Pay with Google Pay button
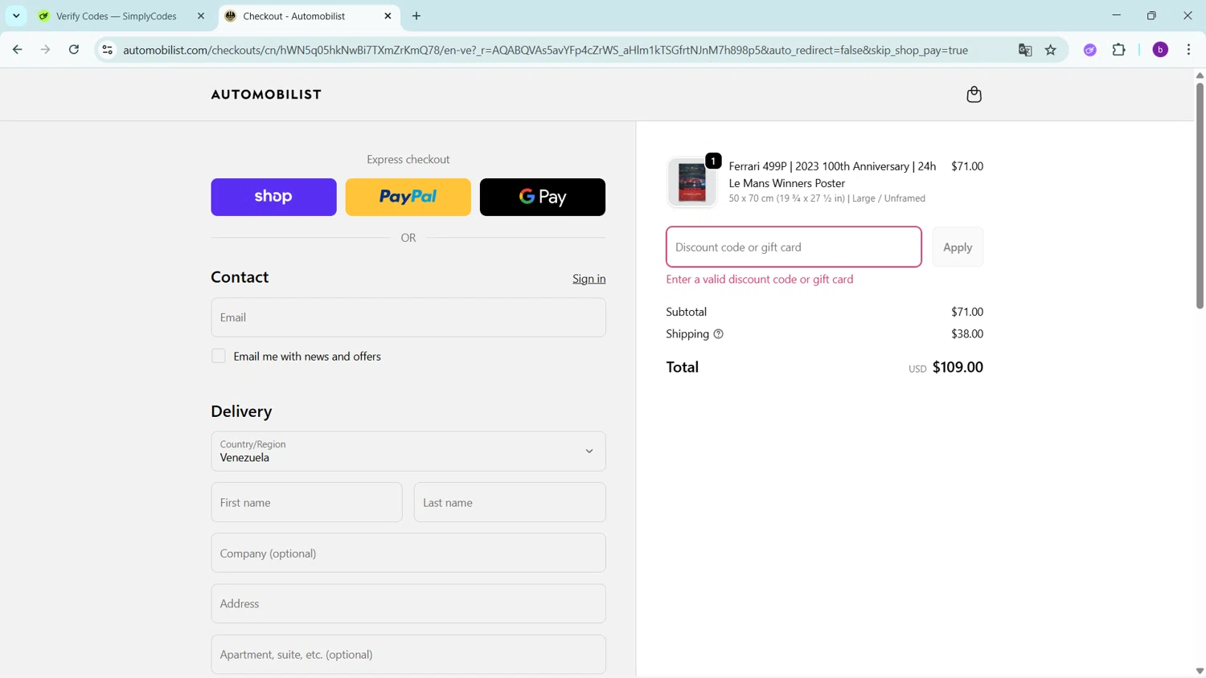The image size is (1206, 678). 543,197
